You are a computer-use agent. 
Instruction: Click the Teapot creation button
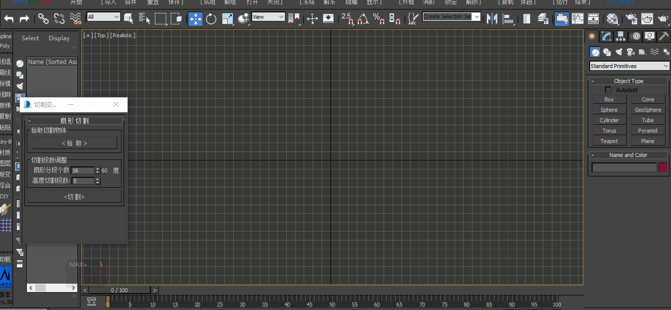click(x=609, y=141)
